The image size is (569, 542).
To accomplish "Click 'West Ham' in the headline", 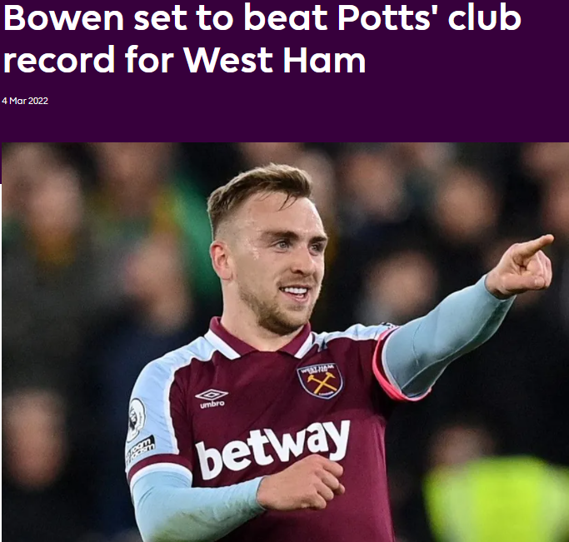I will click(x=274, y=58).
